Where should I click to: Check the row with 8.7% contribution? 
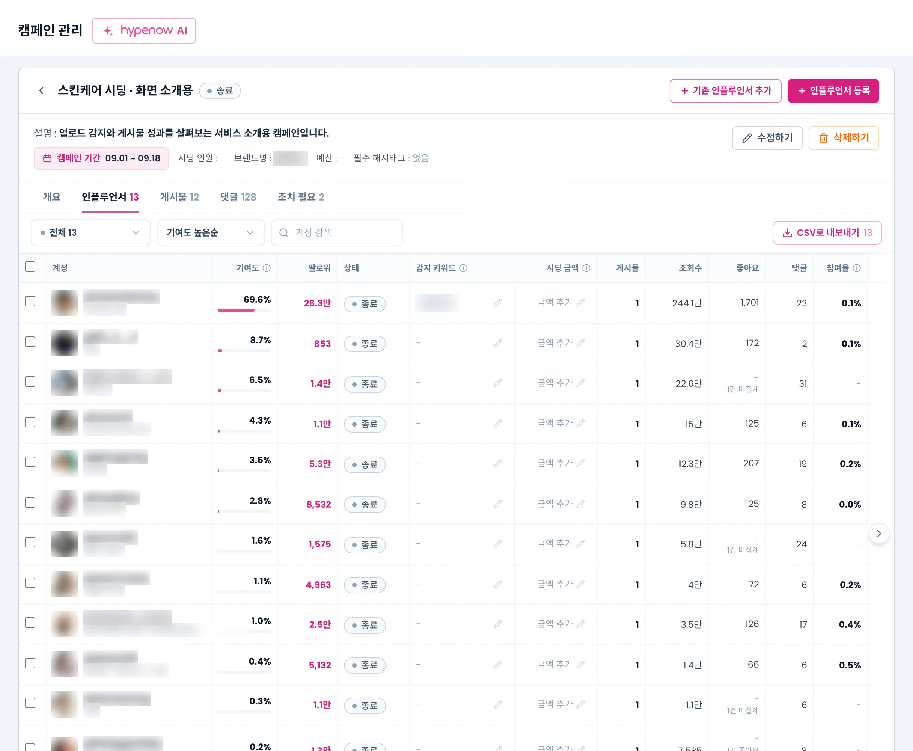[x=30, y=342]
